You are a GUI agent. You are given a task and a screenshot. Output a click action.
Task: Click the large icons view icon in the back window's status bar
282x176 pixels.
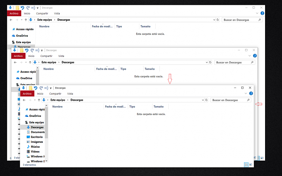tap(262, 158)
